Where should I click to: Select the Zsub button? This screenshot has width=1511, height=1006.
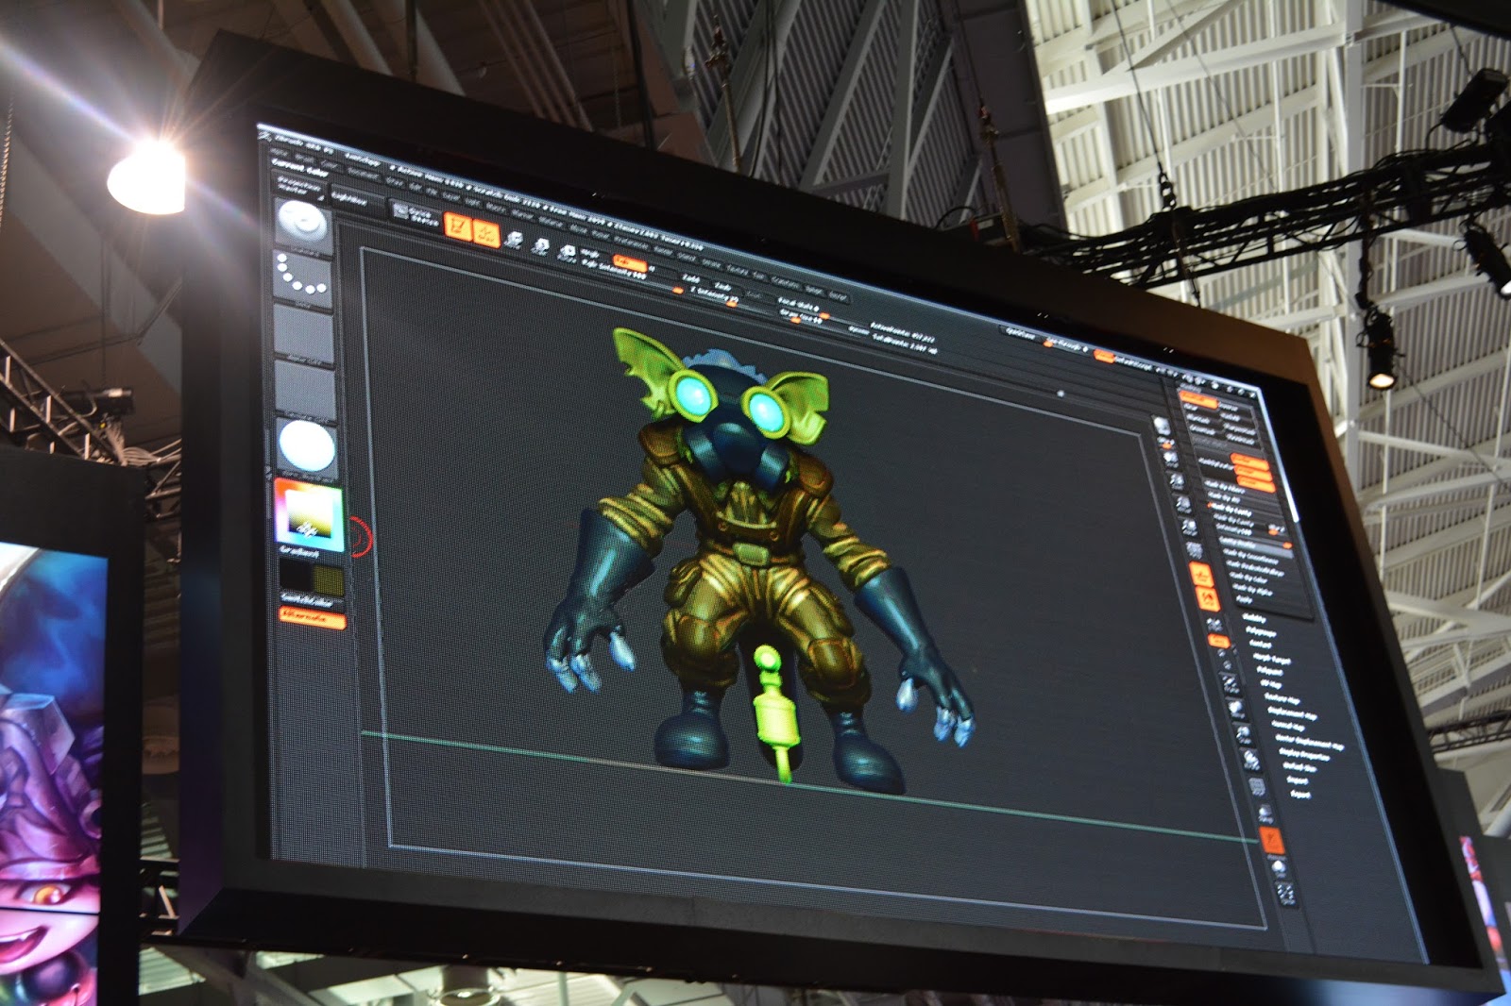pyautogui.click(x=723, y=286)
